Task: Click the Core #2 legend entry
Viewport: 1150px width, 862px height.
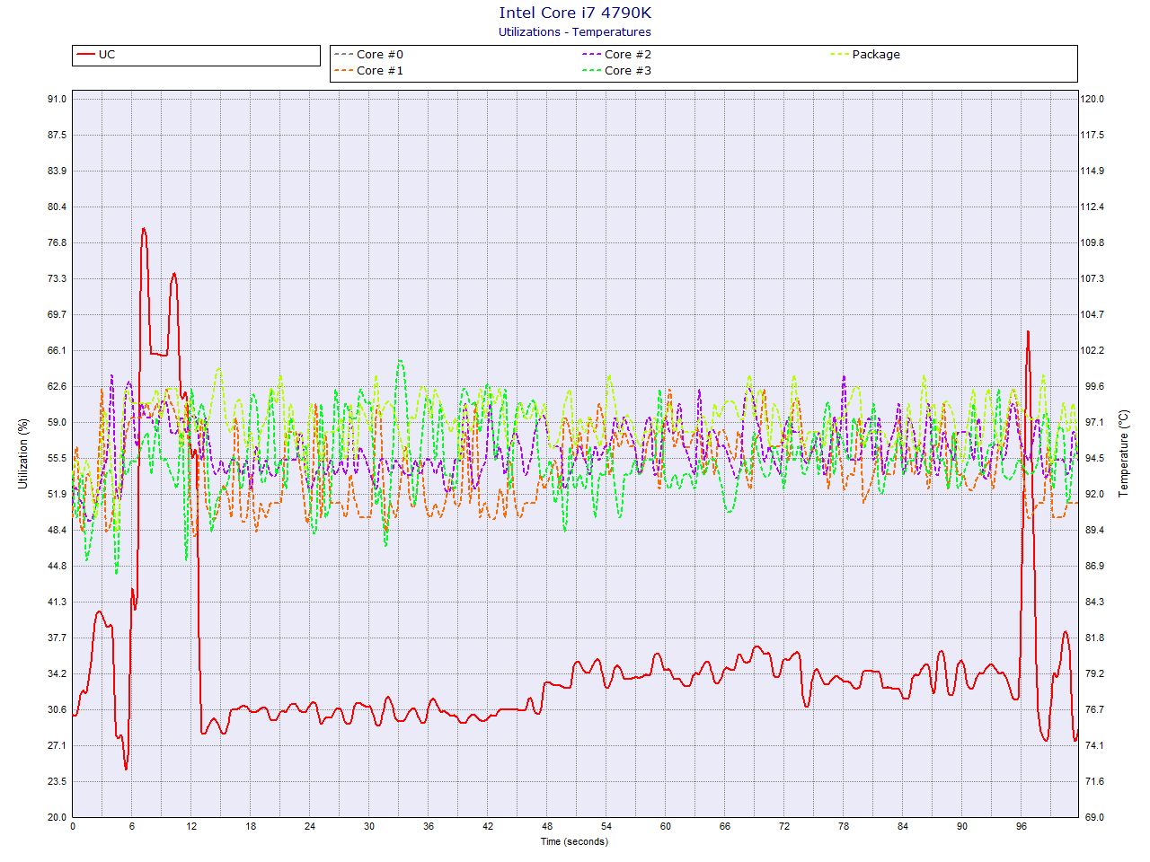Action: 617,55
